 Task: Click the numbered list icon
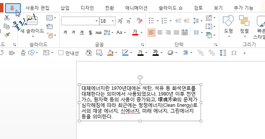pyautogui.click(x=164, y=21)
